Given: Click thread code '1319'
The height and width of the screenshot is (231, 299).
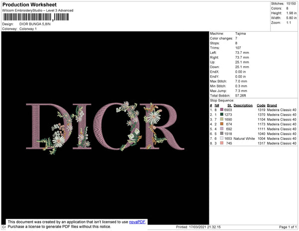Looking at the screenshot, I should click(x=262, y=110).
